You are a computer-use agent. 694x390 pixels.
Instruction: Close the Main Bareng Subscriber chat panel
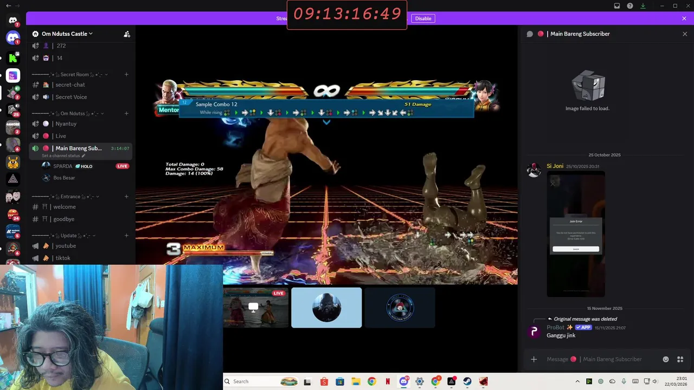pos(685,34)
